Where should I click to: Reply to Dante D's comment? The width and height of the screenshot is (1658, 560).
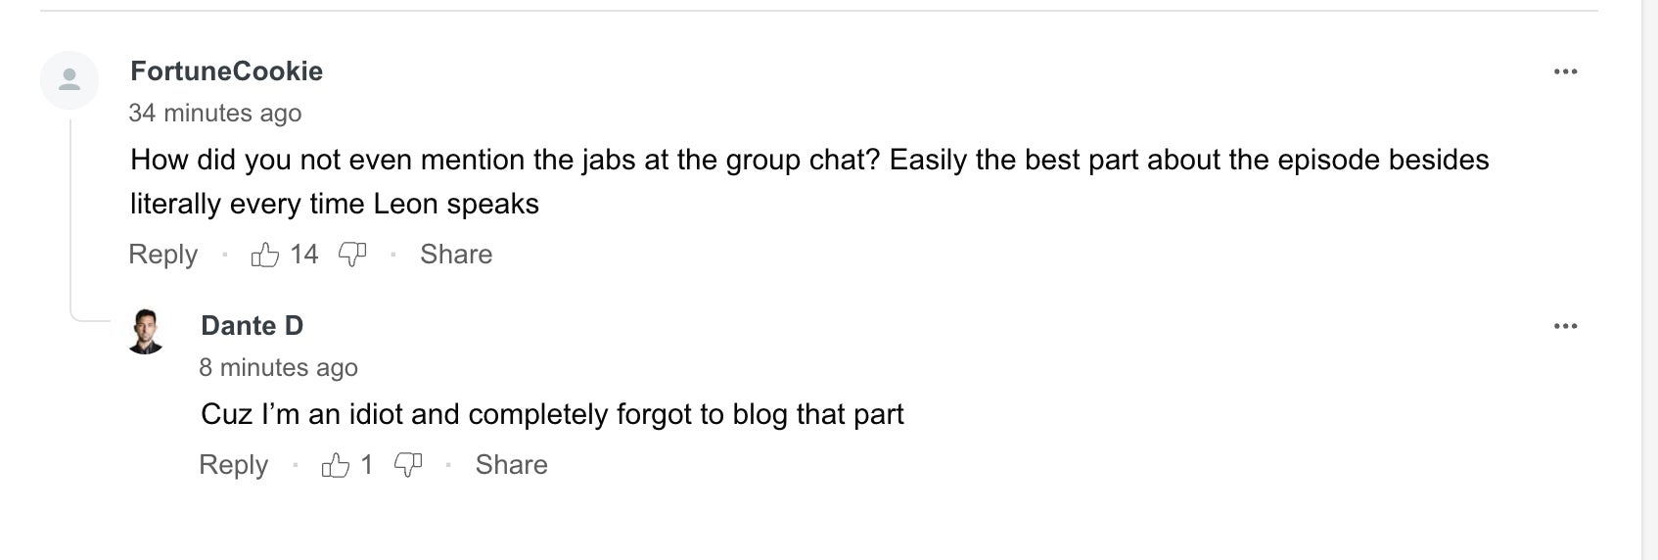[x=233, y=465]
